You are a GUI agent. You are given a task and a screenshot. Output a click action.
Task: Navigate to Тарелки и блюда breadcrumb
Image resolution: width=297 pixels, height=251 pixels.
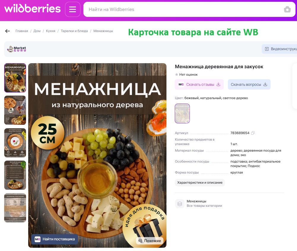(x=74, y=31)
